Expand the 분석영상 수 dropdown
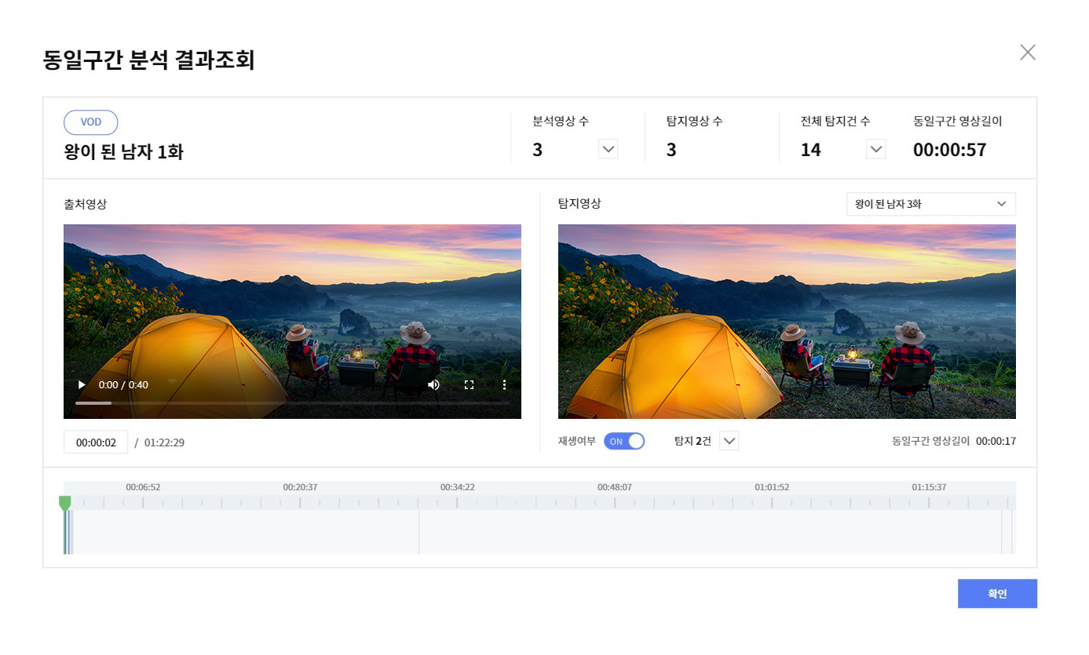 608,149
